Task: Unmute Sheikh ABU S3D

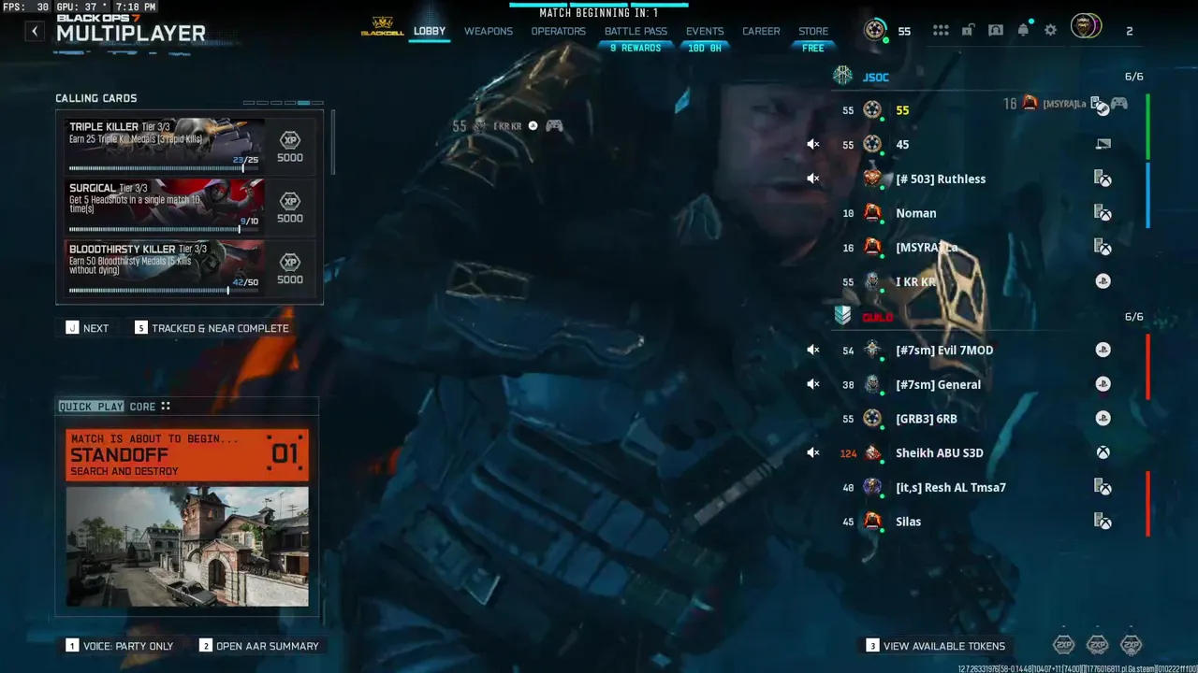Action: 813,452
